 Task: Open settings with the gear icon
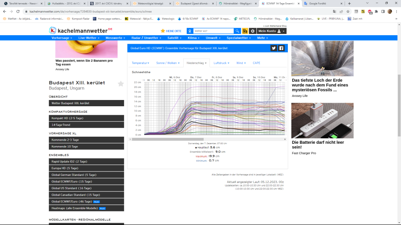tap(253, 31)
